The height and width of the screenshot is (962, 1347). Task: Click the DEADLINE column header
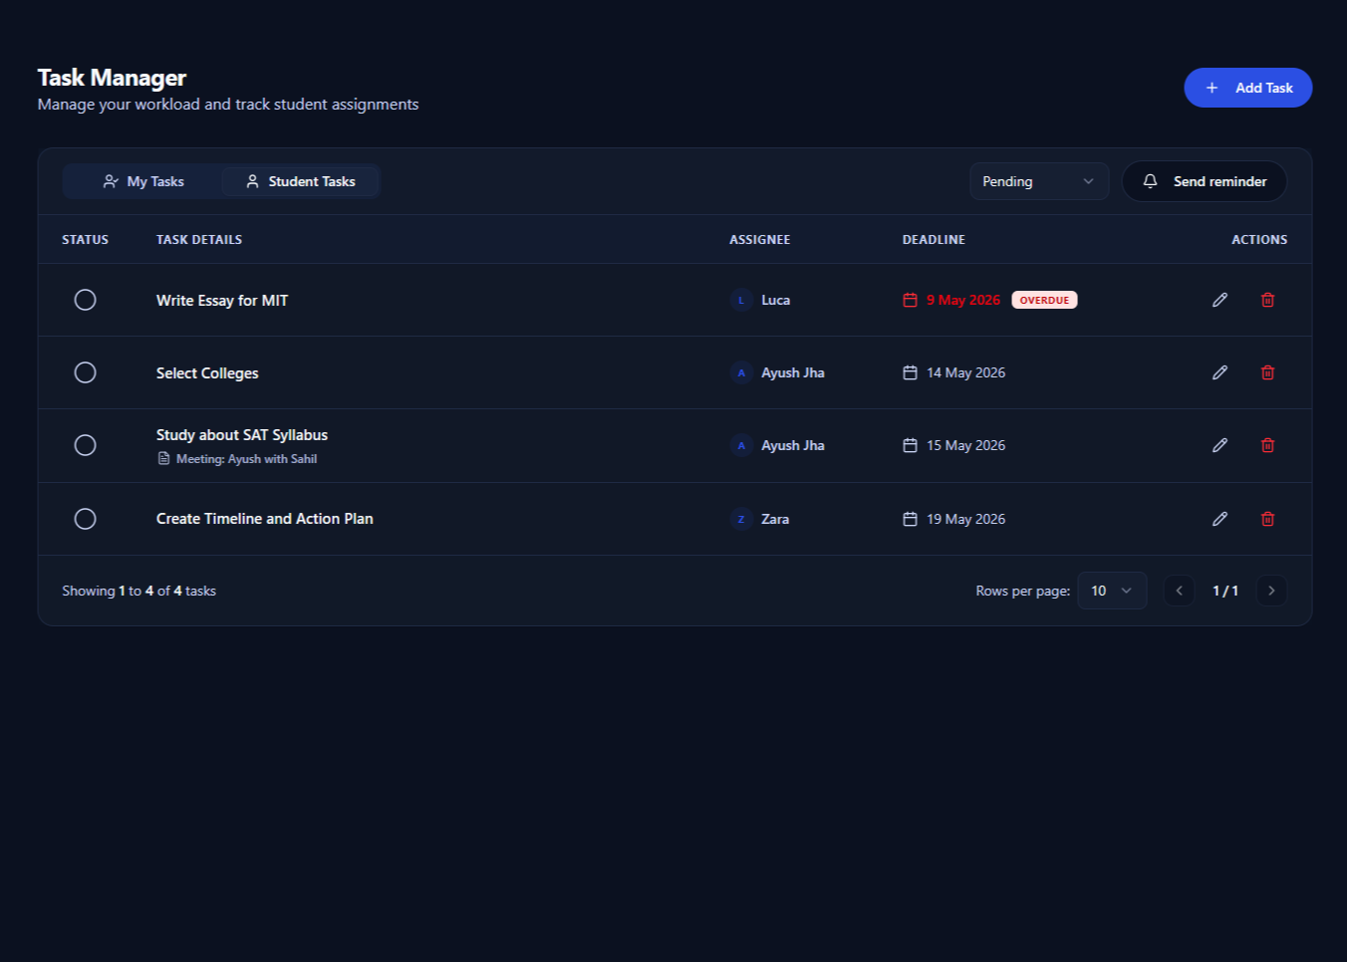pyautogui.click(x=934, y=240)
